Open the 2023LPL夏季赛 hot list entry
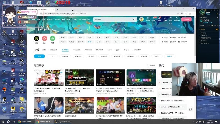Screen dimensions: 220x124 click(x=173, y=113)
